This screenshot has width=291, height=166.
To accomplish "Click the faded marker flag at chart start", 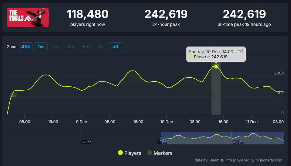I will [x=13, y=95].
